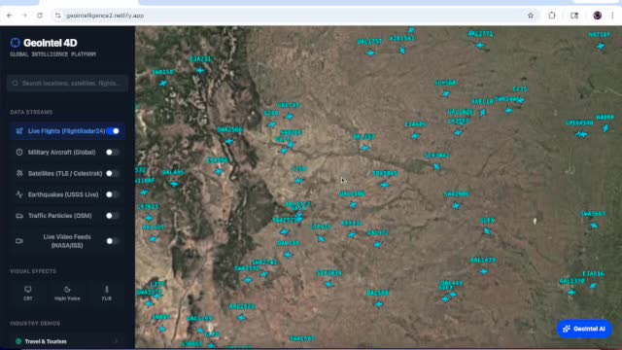Click the Traffic Particles car icon
This screenshot has height=350, width=622.
click(19, 216)
